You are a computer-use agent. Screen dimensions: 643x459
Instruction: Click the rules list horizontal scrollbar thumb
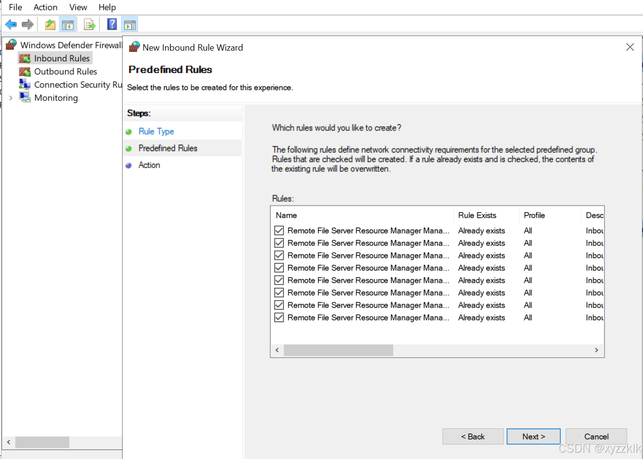(x=339, y=350)
